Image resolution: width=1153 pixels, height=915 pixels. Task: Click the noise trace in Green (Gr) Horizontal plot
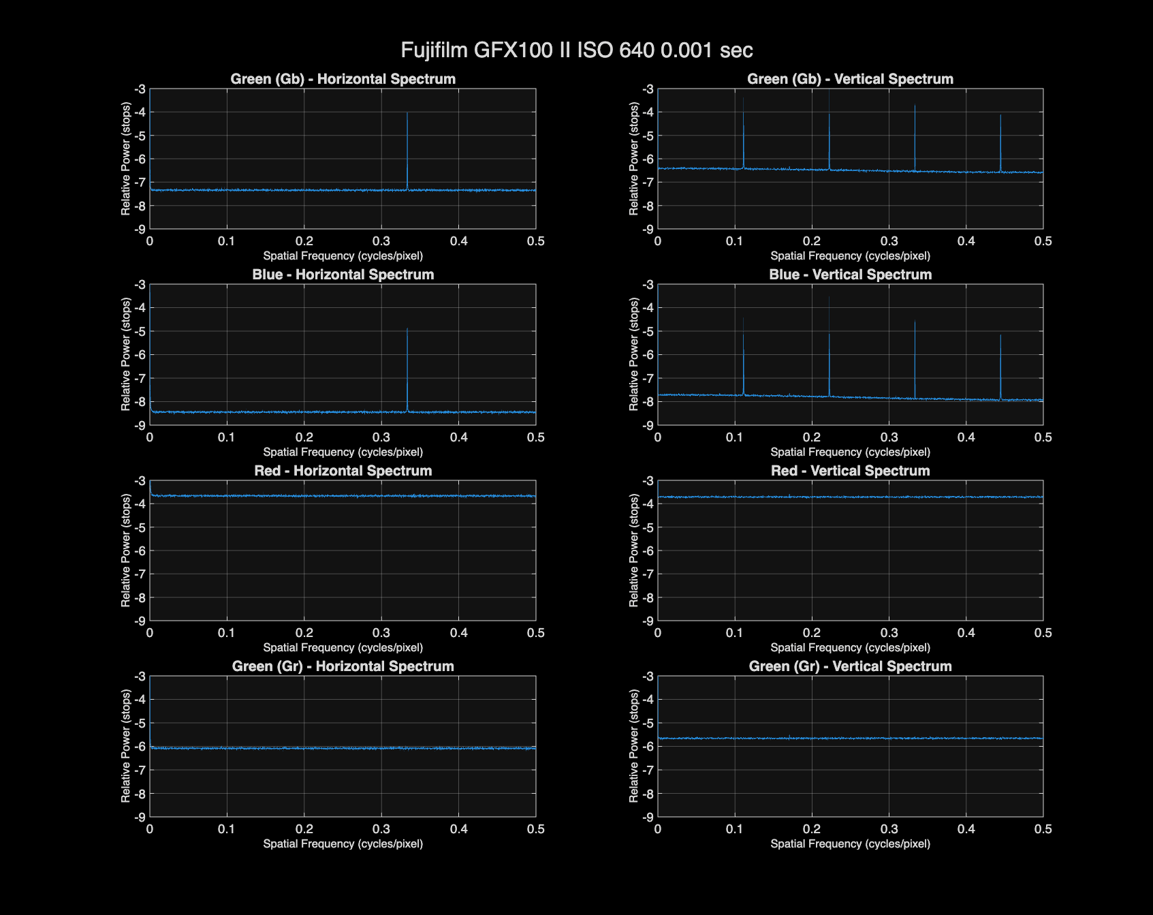pyautogui.click(x=343, y=748)
